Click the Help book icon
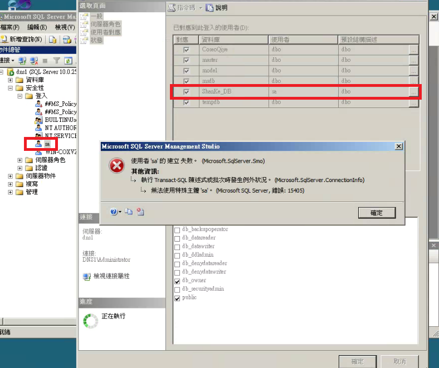Viewport: 439px width, 368px height. [x=209, y=8]
